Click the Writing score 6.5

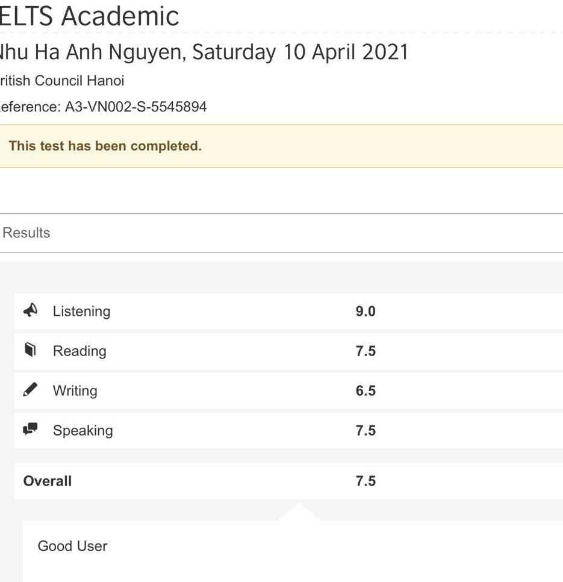coord(365,391)
